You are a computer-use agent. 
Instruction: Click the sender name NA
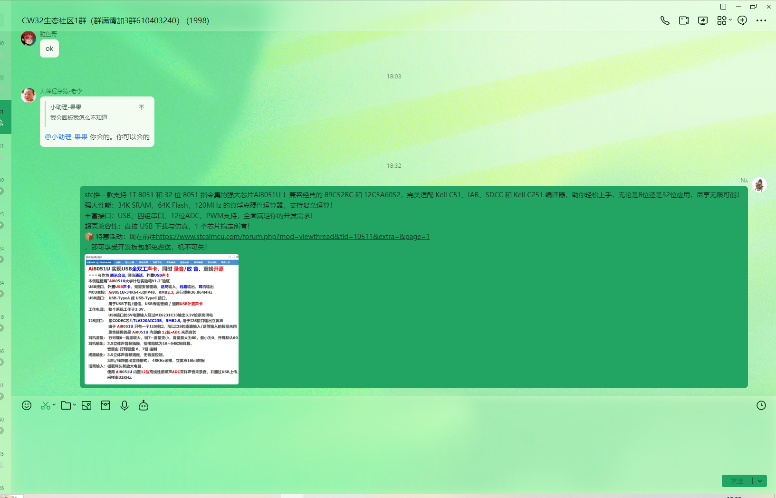[744, 181]
